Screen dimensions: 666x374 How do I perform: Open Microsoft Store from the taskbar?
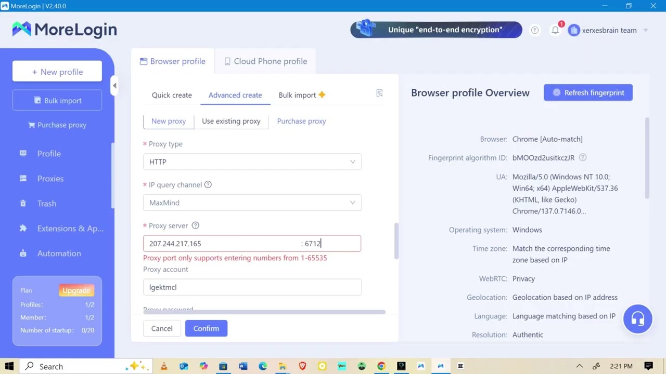(x=223, y=366)
